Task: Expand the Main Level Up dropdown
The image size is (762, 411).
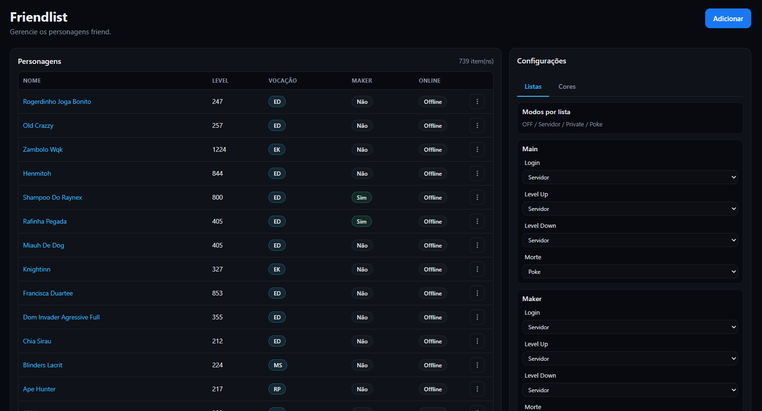Action: tap(630, 209)
